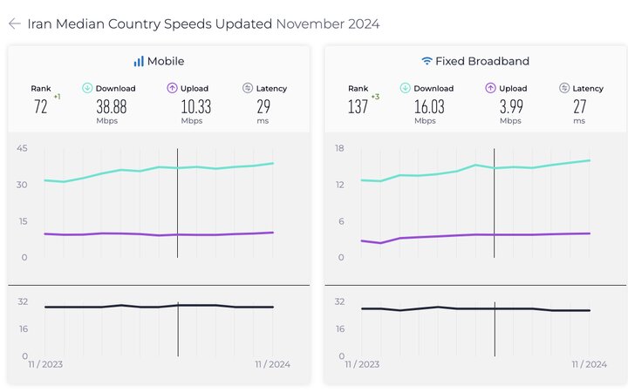Click the Mobile download speed 38.88
Viewport: 628px width, 392px height.
pos(115,106)
